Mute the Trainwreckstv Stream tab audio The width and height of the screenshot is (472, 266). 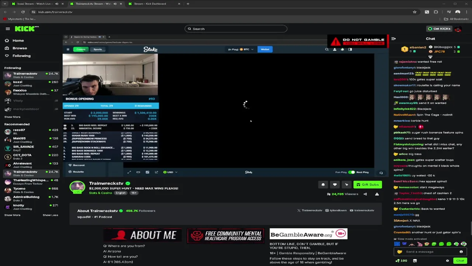click(x=115, y=4)
